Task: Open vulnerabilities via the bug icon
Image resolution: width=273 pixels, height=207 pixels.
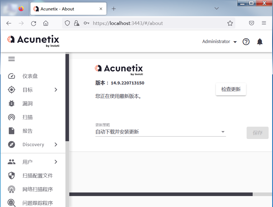Action: 12,103
